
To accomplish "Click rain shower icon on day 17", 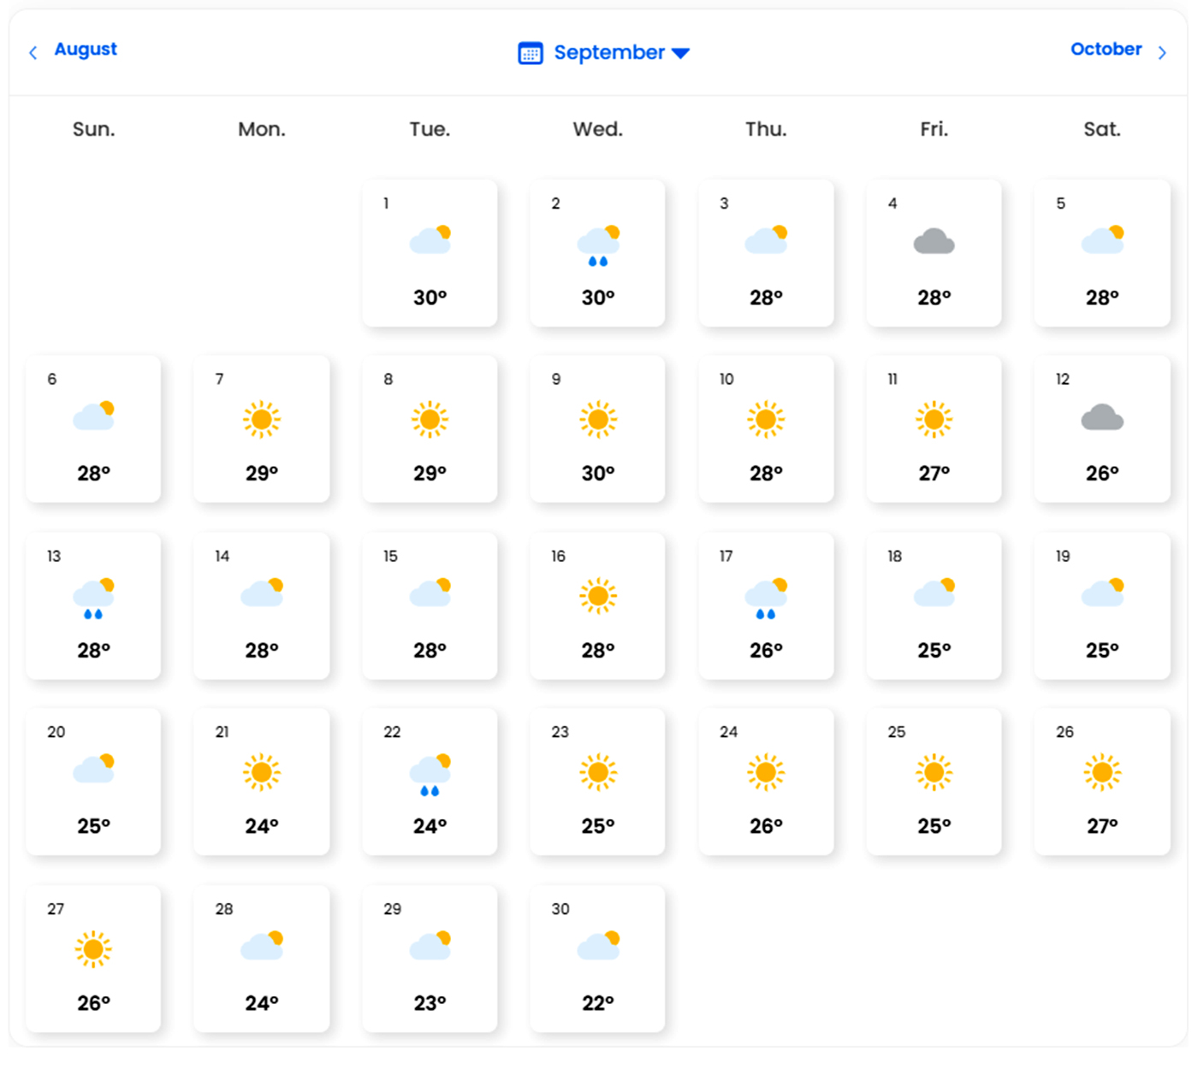I will (x=767, y=599).
